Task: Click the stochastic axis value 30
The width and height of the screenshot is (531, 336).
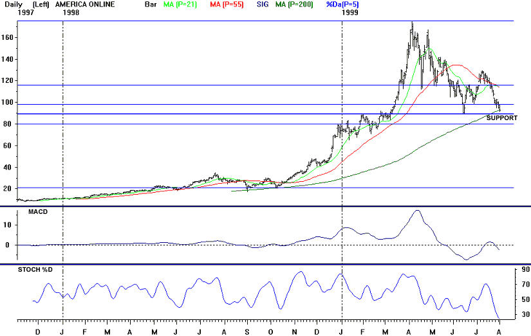Action: pyautogui.click(x=526, y=314)
